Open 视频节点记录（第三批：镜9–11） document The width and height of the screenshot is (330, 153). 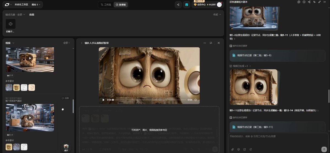coord(277,127)
